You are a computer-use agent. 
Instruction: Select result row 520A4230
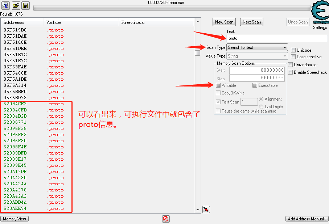(98, 178)
